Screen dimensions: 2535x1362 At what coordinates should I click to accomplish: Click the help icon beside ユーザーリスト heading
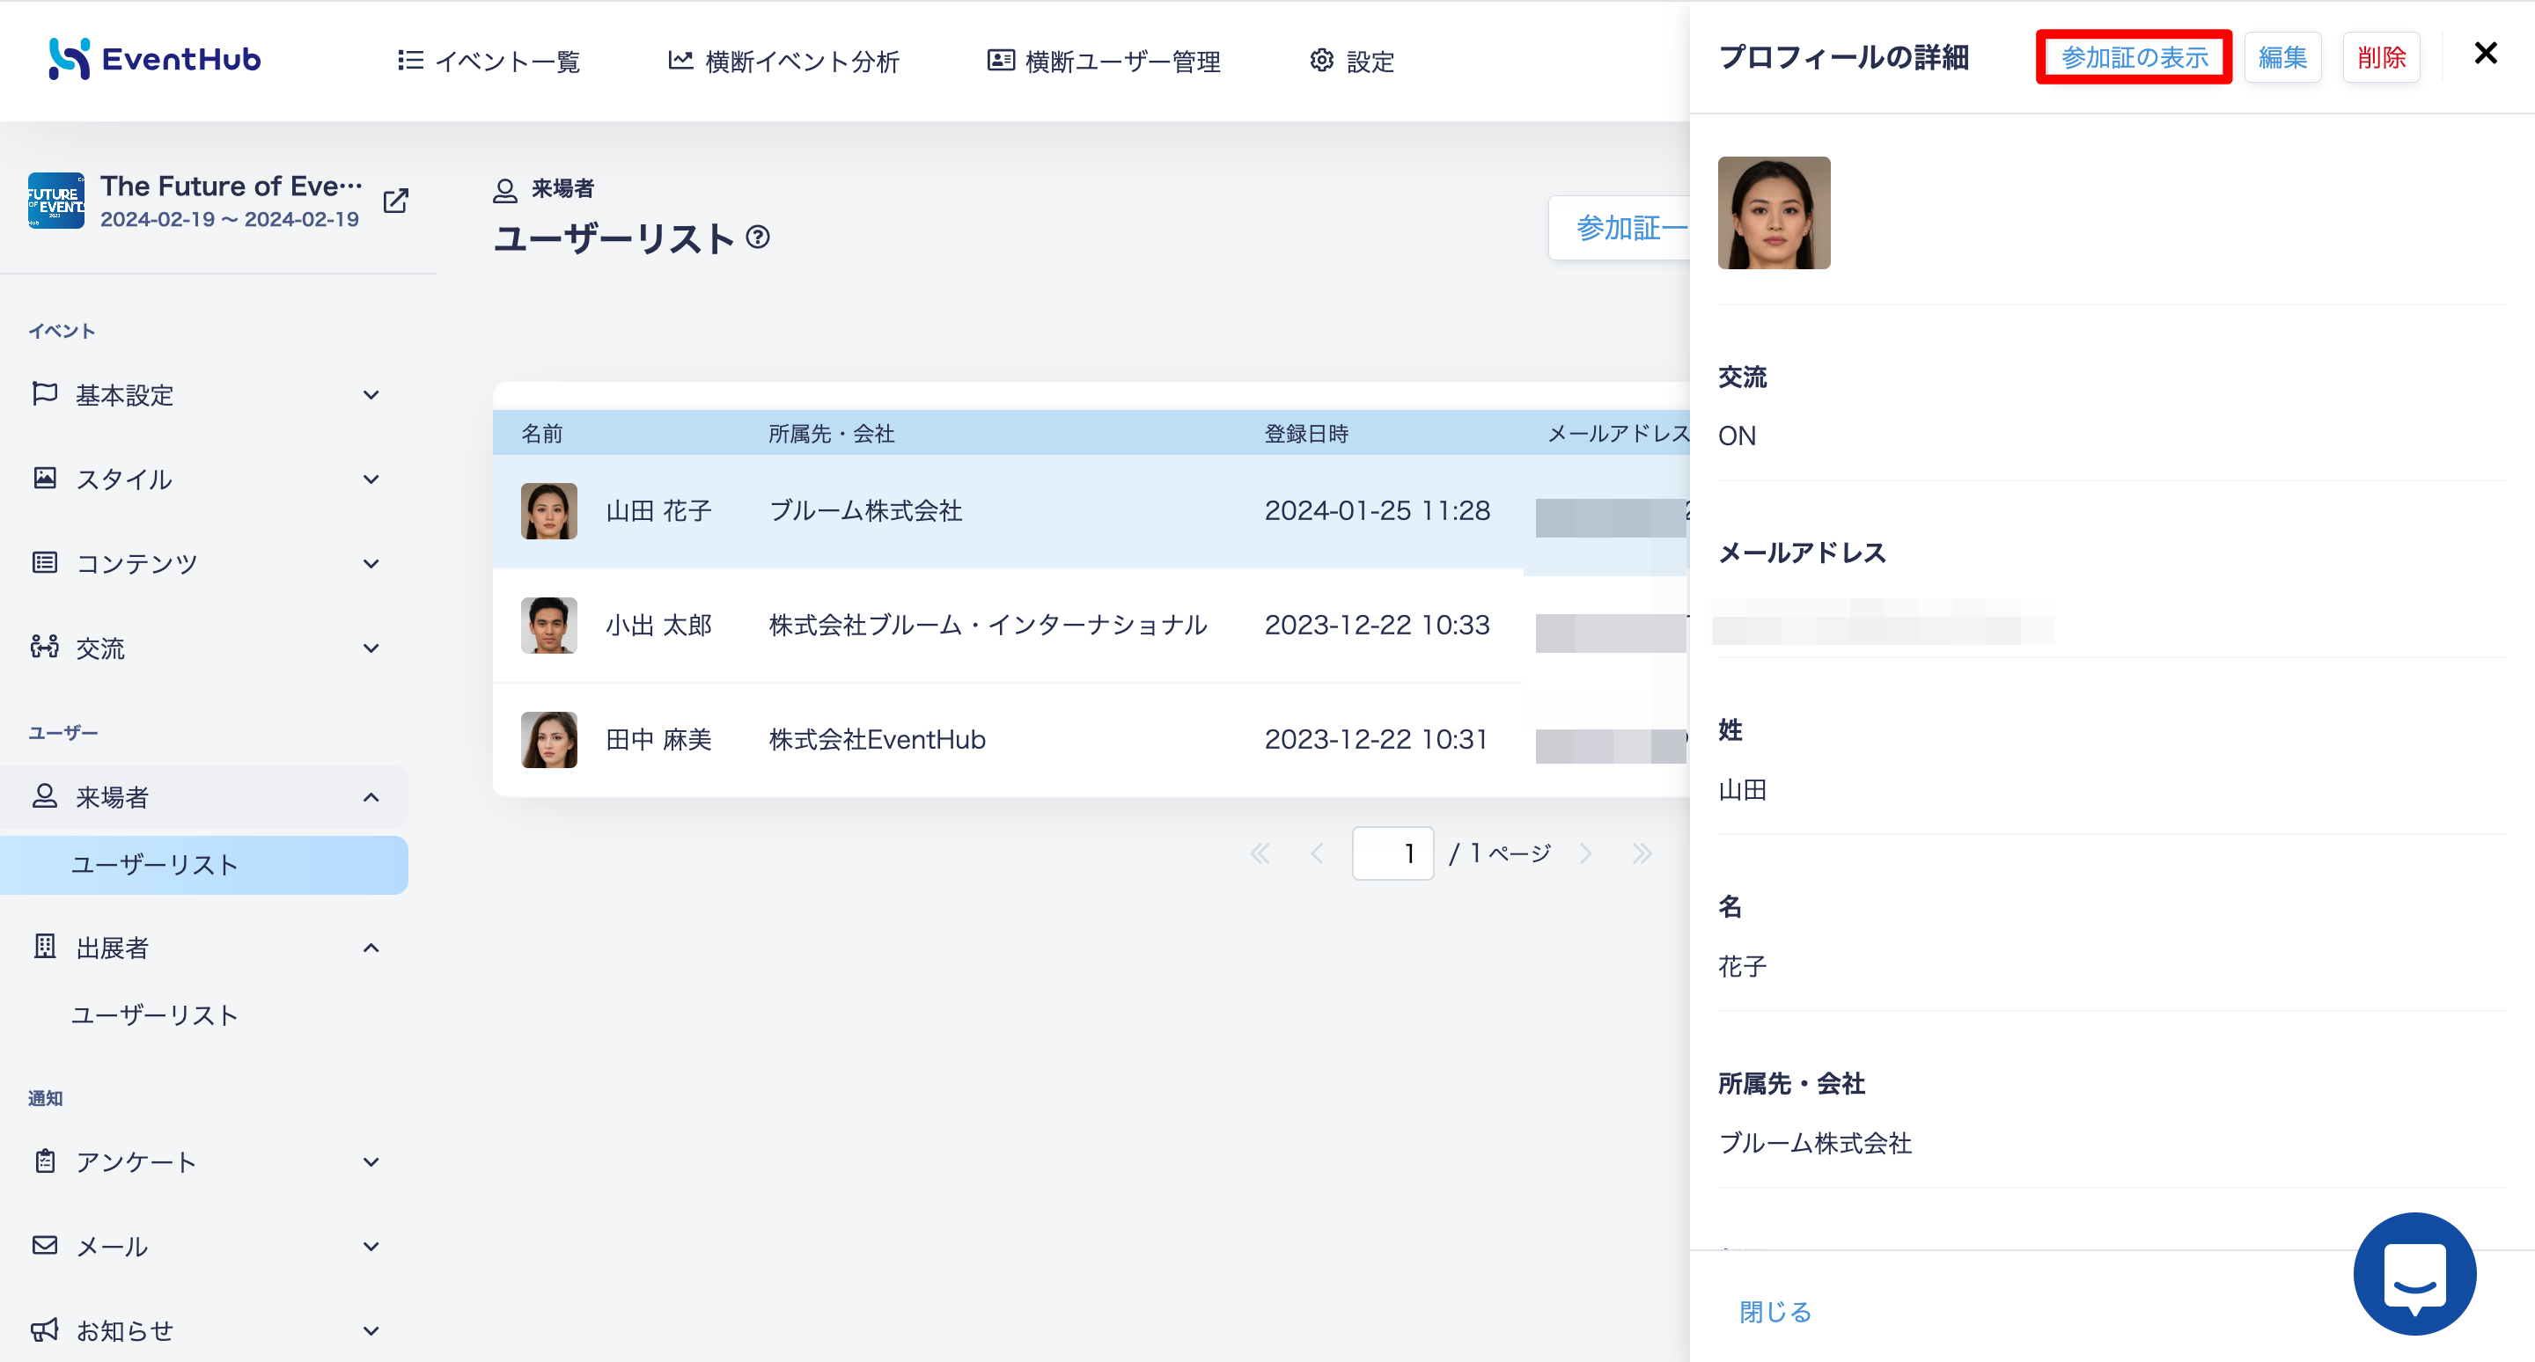click(x=757, y=237)
